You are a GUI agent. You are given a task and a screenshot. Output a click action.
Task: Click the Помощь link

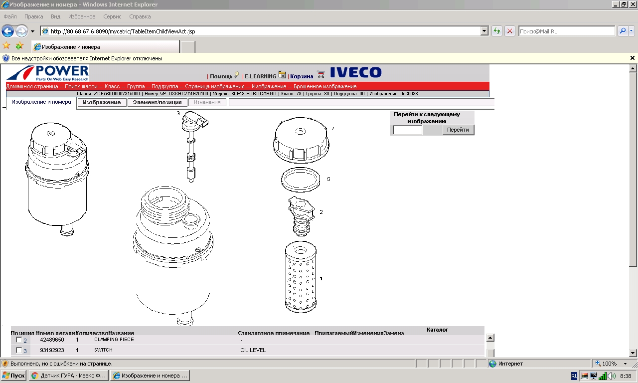(221, 76)
